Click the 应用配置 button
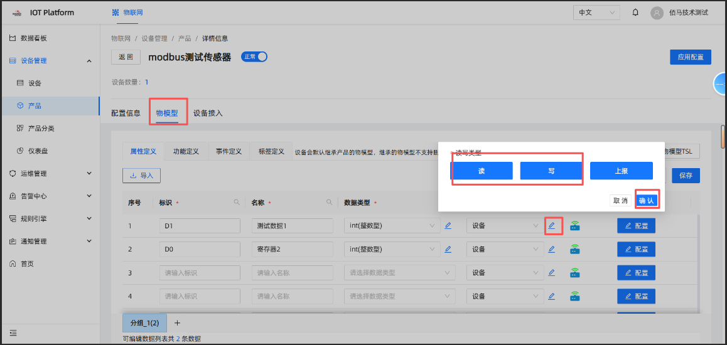The height and width of the screenshot is (345, 727). tap(691, 57)
